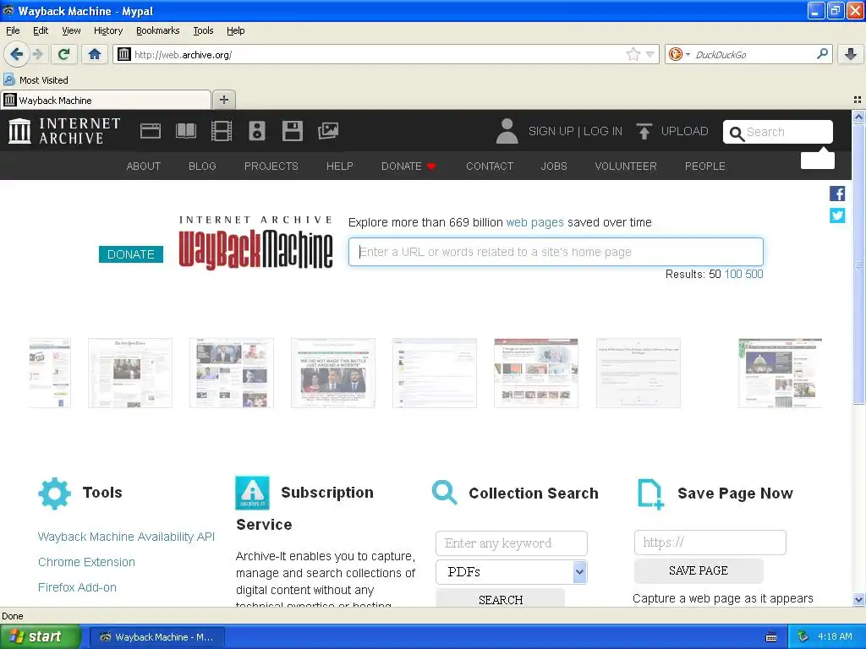Click the Upload arrow icon
Screen dimensions: 866x649
(644, 131)
